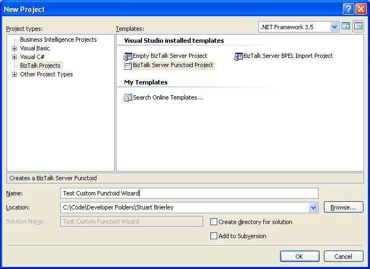370x269 pixels.
Task: Select BizTalk Server BPEL Import Project label
Action: [288, 56]
